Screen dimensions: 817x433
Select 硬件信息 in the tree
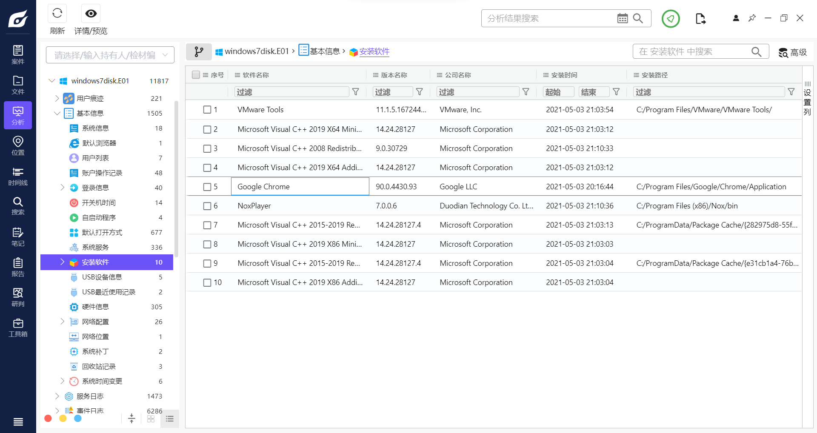click(95, 307)
